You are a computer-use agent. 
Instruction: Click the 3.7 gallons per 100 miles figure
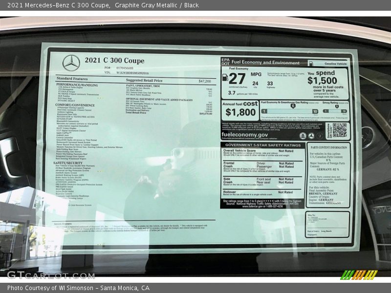(232, 93)
